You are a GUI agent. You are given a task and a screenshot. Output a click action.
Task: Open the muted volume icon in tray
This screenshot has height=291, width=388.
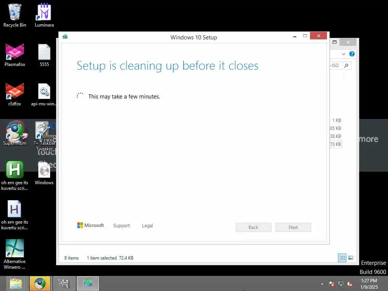[350, 284]
